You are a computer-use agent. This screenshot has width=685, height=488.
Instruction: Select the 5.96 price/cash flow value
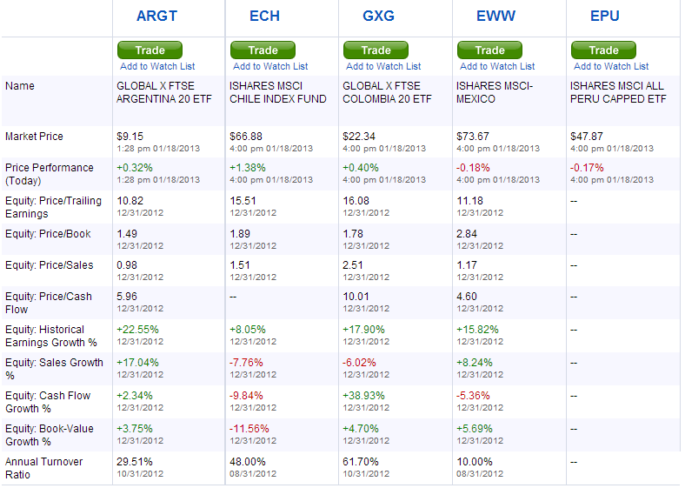[127, 297]
